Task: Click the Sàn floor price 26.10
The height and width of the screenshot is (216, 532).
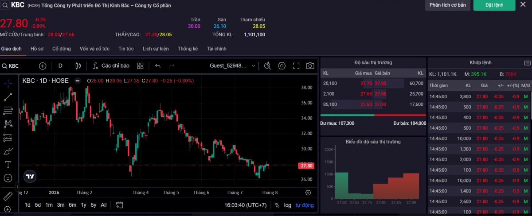Action: coord(220,26)
